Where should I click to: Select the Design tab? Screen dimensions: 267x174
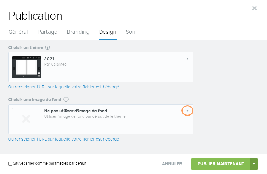coord(108,32)
